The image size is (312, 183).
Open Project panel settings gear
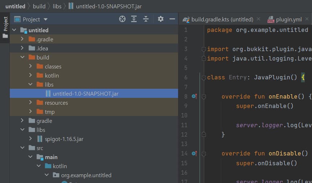point(161,19)
